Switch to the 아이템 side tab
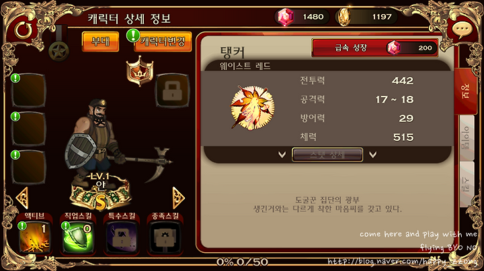484x271 pixels. (466, 138)
